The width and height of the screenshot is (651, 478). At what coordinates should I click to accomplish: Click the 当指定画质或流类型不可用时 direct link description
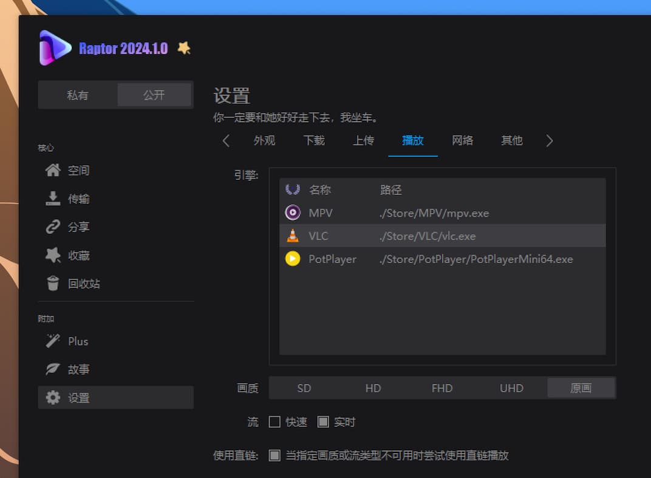(x=397, y=456)
